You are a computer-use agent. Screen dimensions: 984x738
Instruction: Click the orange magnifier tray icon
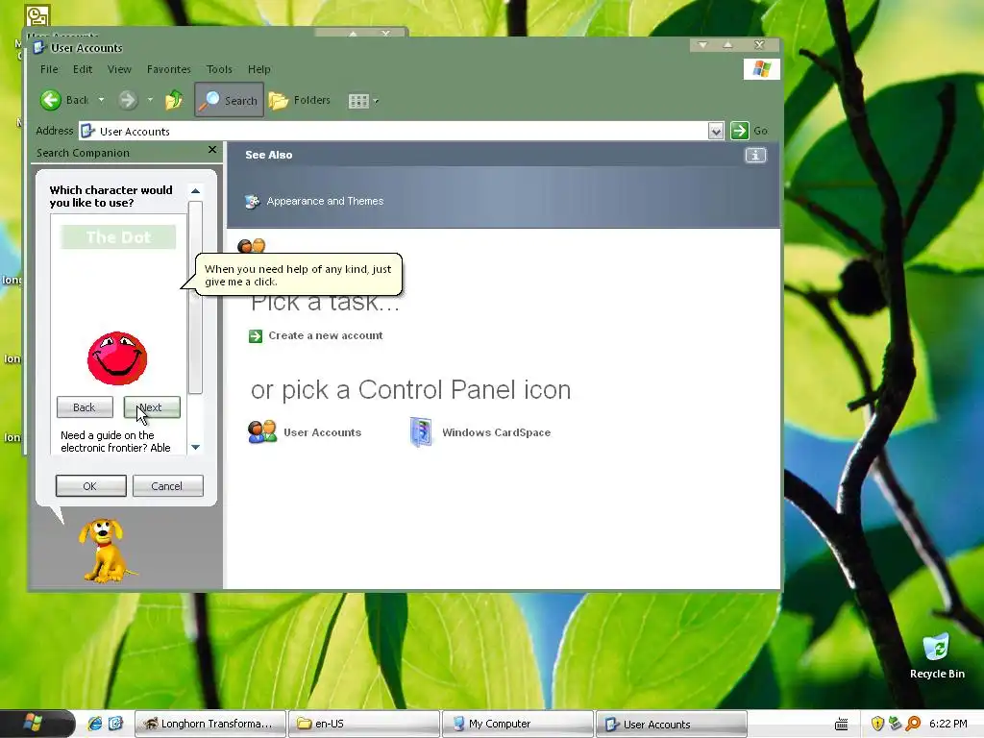click(913, 724)
